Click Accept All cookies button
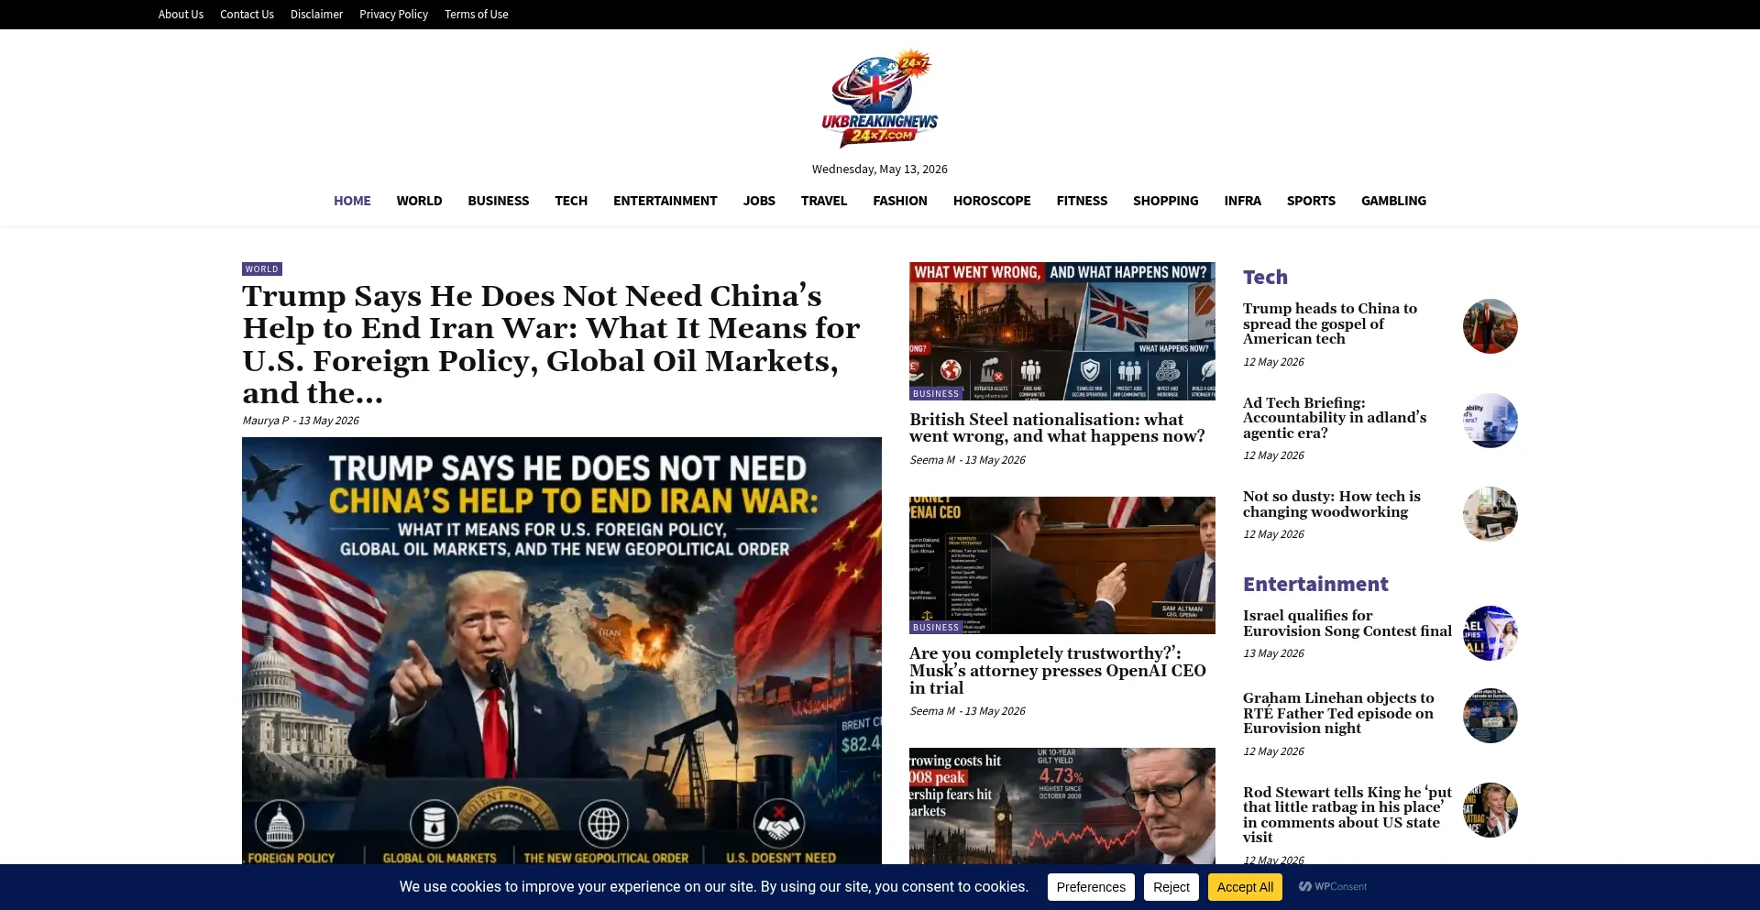Image resolution: width=1760 pixels, height=910 pixels. click(x=1245, y=887)
